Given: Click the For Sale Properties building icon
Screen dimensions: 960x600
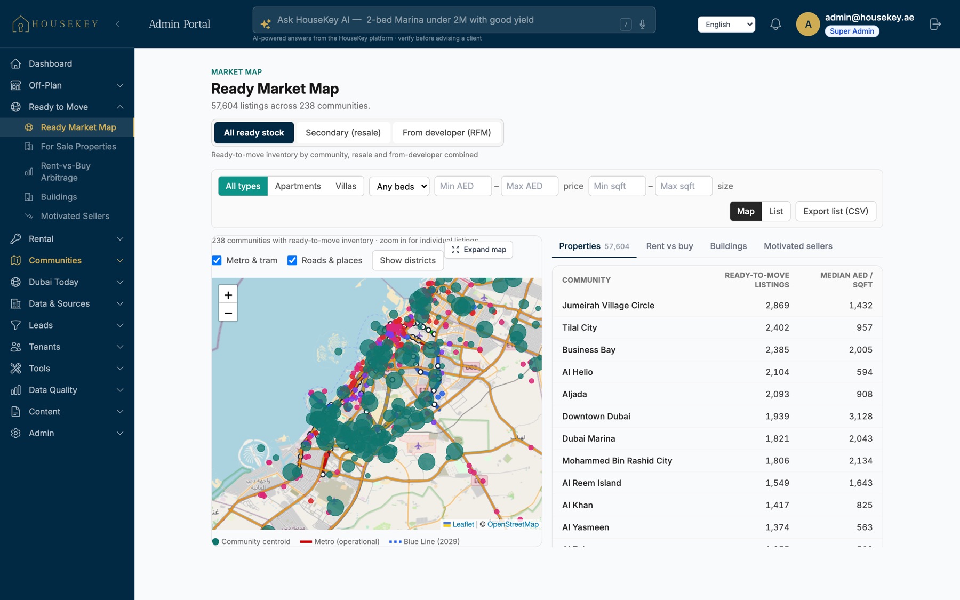Looking at the screenshot, I should [29, 146].
